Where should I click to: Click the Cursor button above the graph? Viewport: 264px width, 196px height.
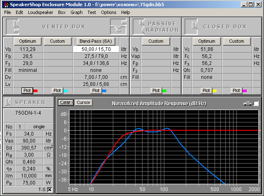click(84, 102)
